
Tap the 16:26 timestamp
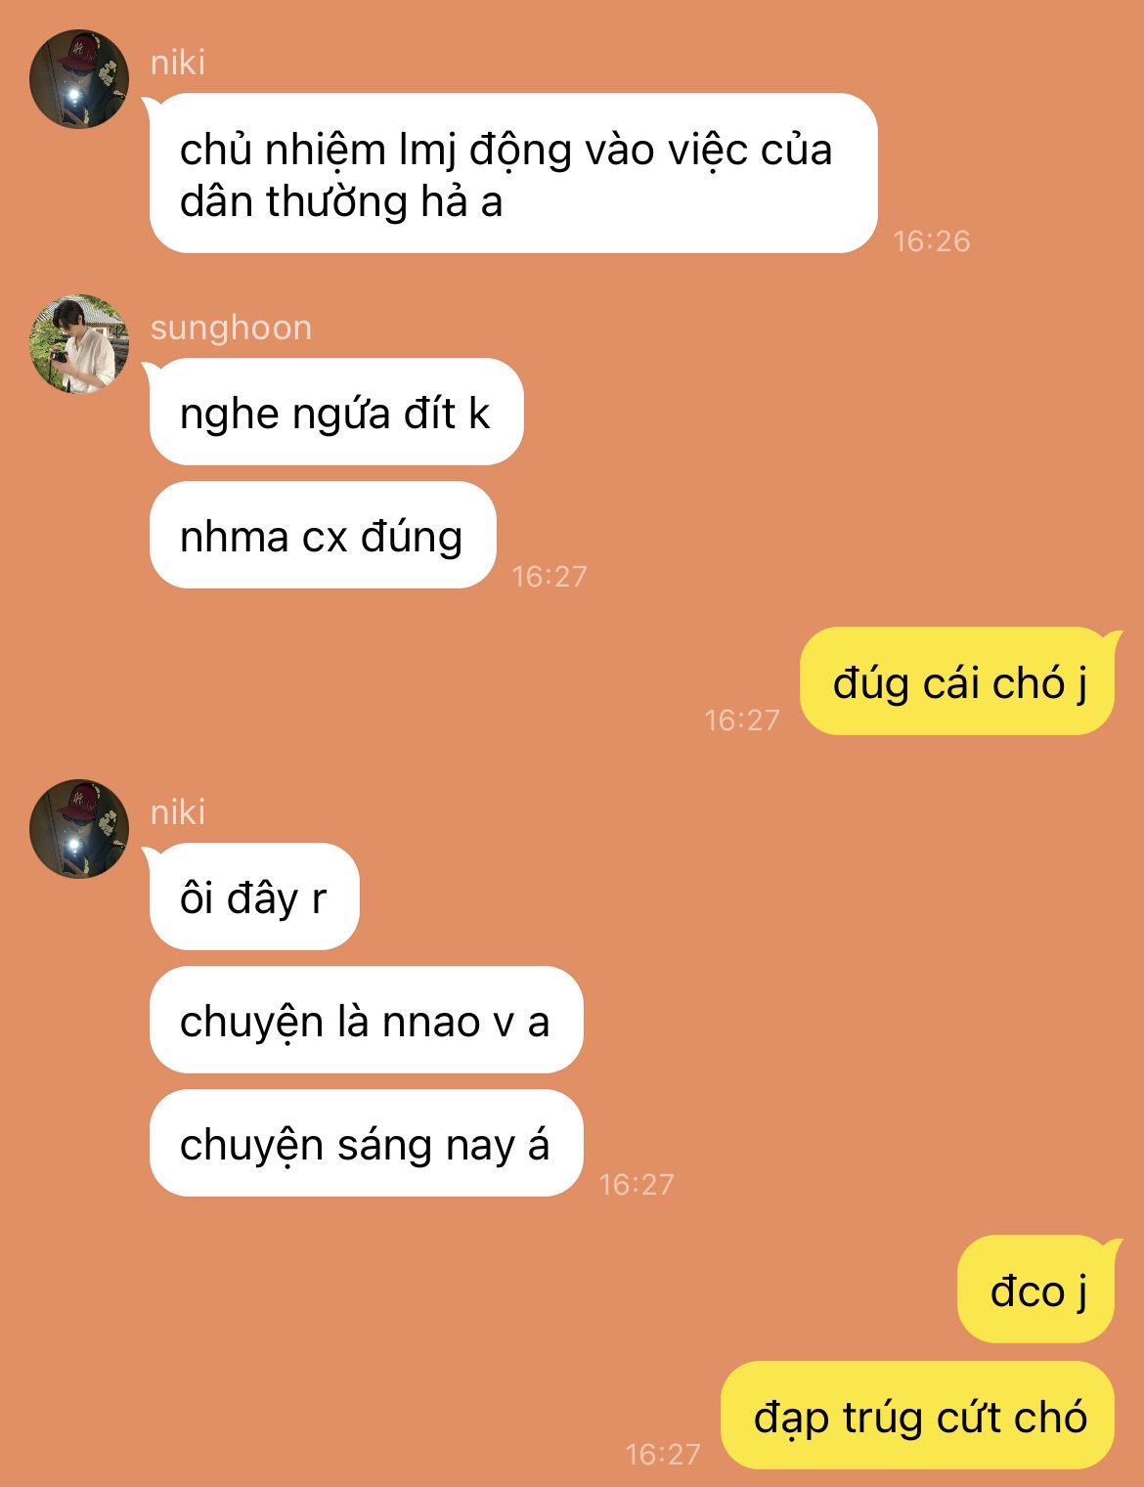(932, 241)
